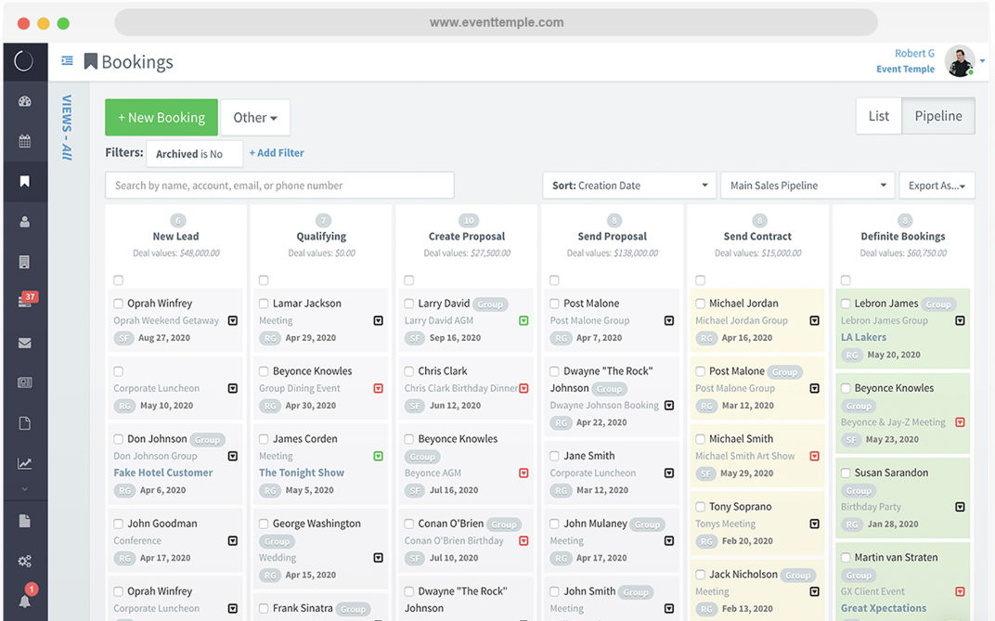Open the Other dropdown button

tap(255, 118)
